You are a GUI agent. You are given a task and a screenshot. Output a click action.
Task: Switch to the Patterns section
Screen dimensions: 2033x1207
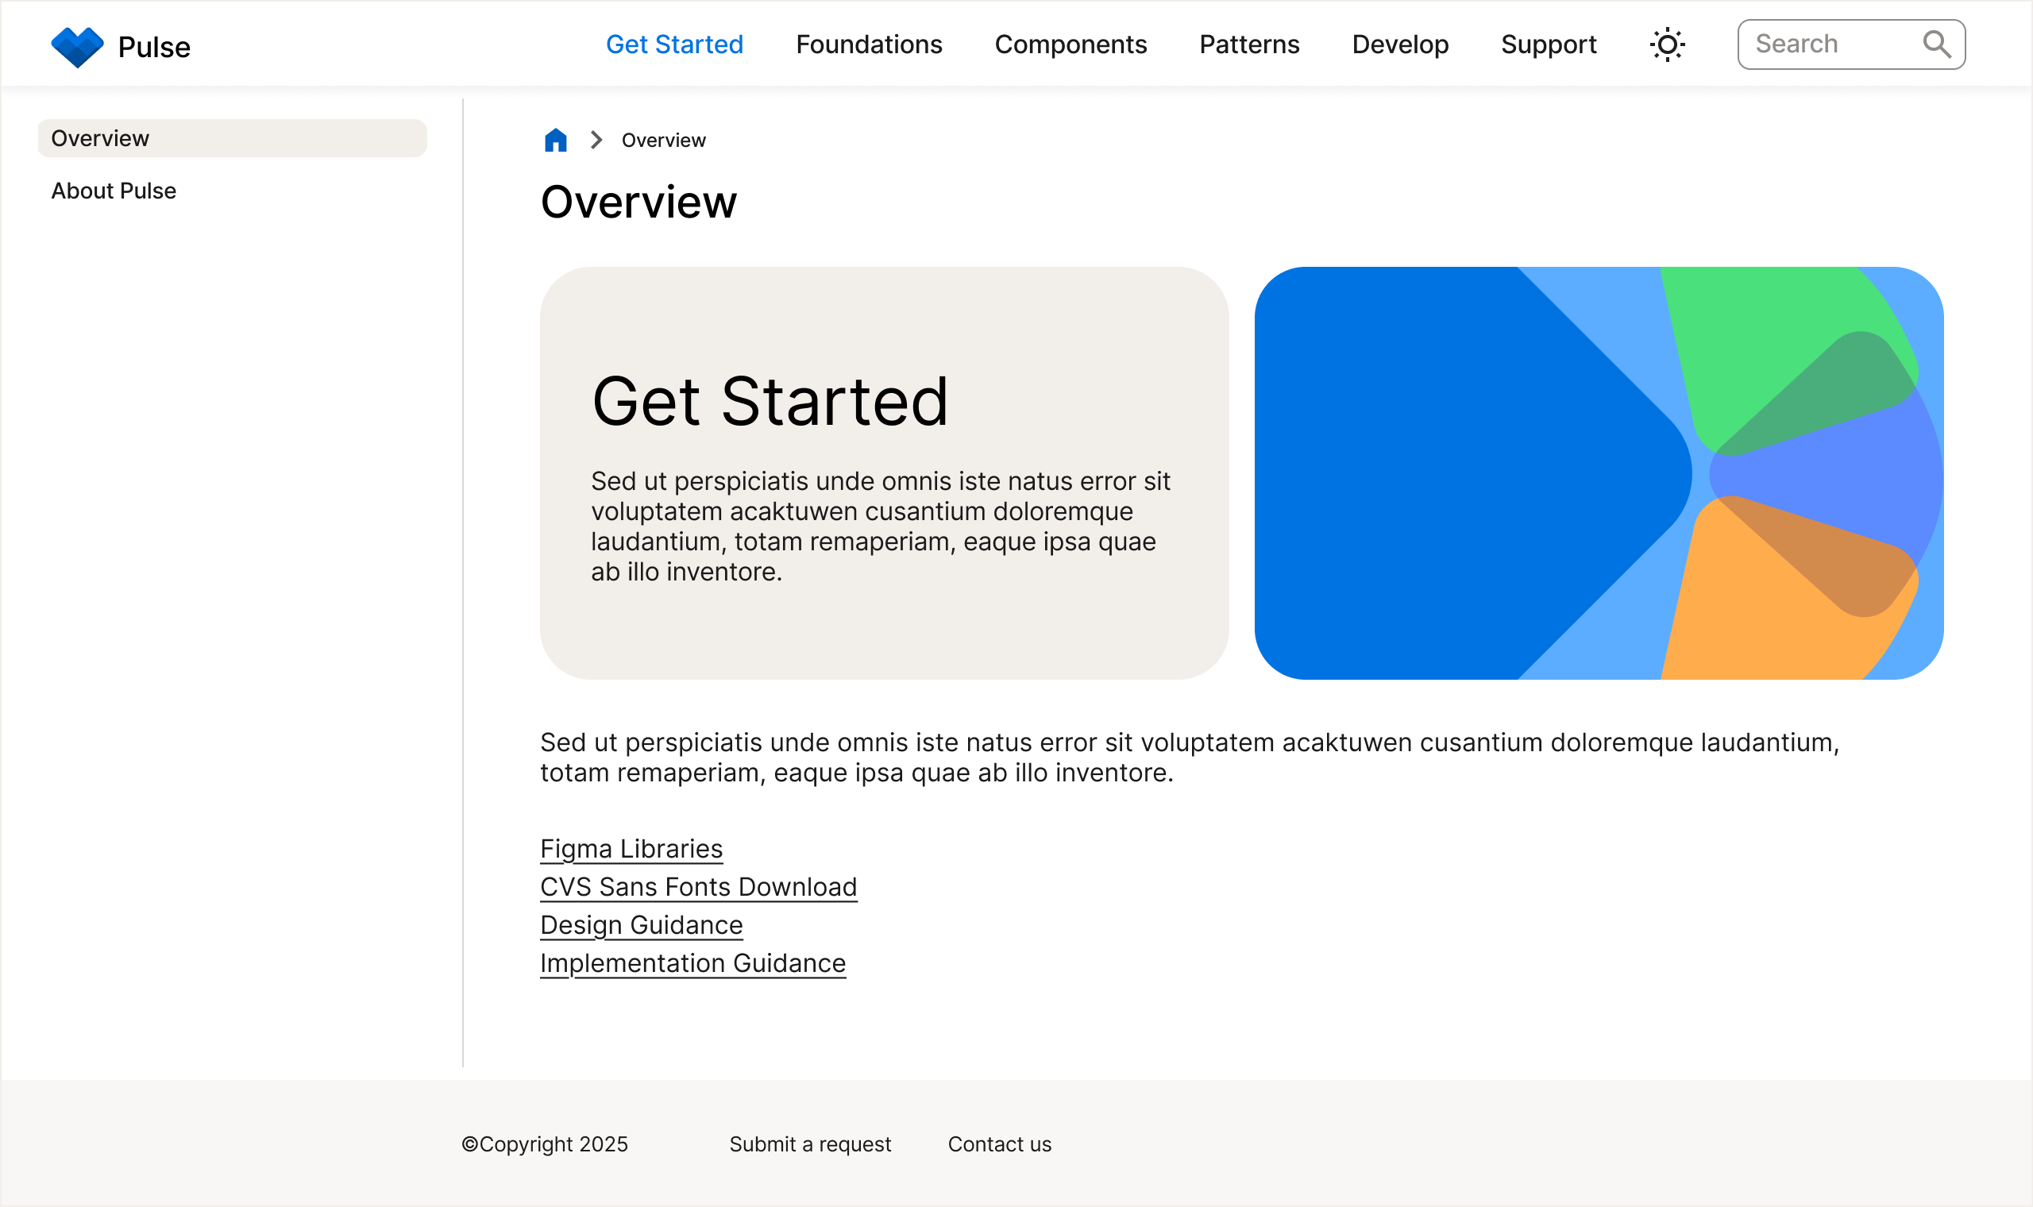coord(1248,44)
